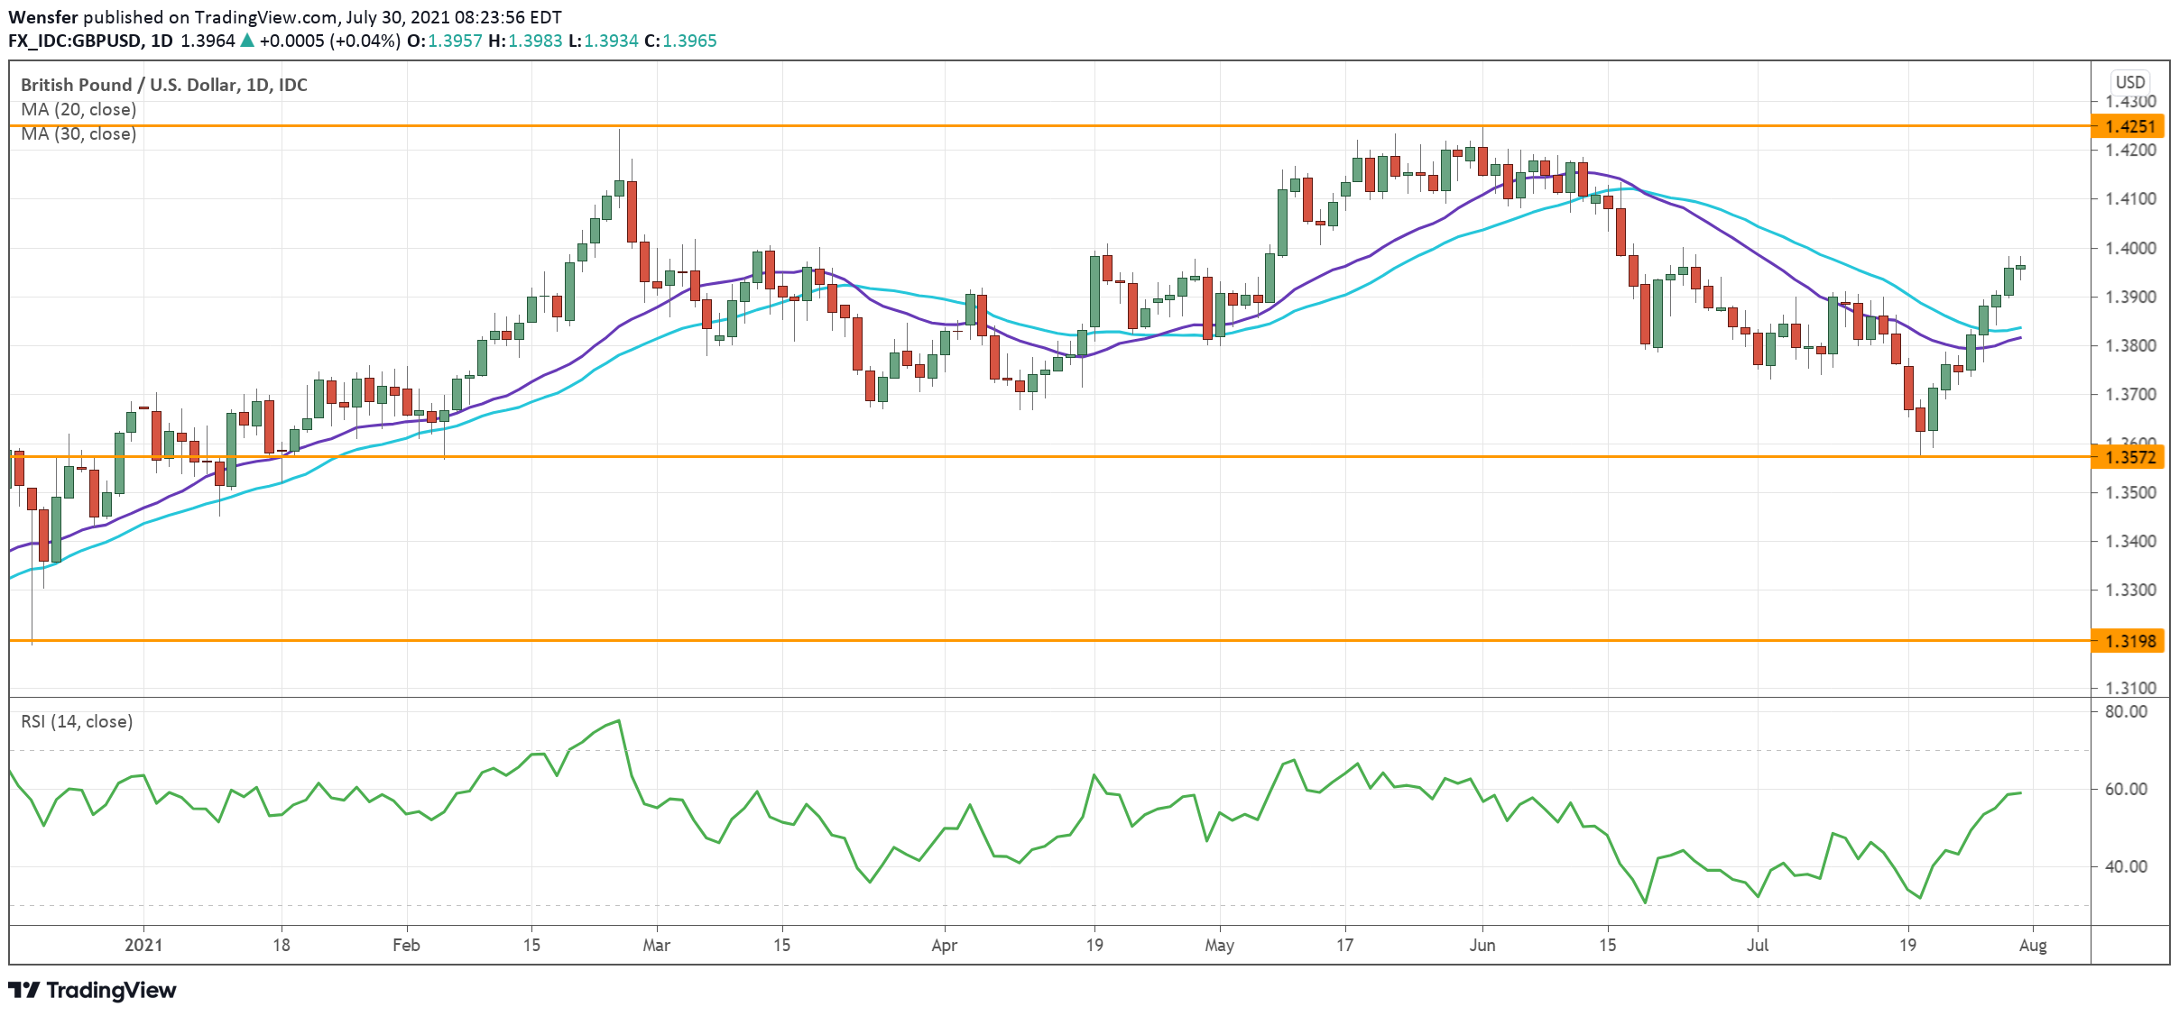Viewport: 2179px width, 1016px height.
Task: Click the FX_IDC:GBPUSD symbol text in header
Action: click(x=75, y=41)
